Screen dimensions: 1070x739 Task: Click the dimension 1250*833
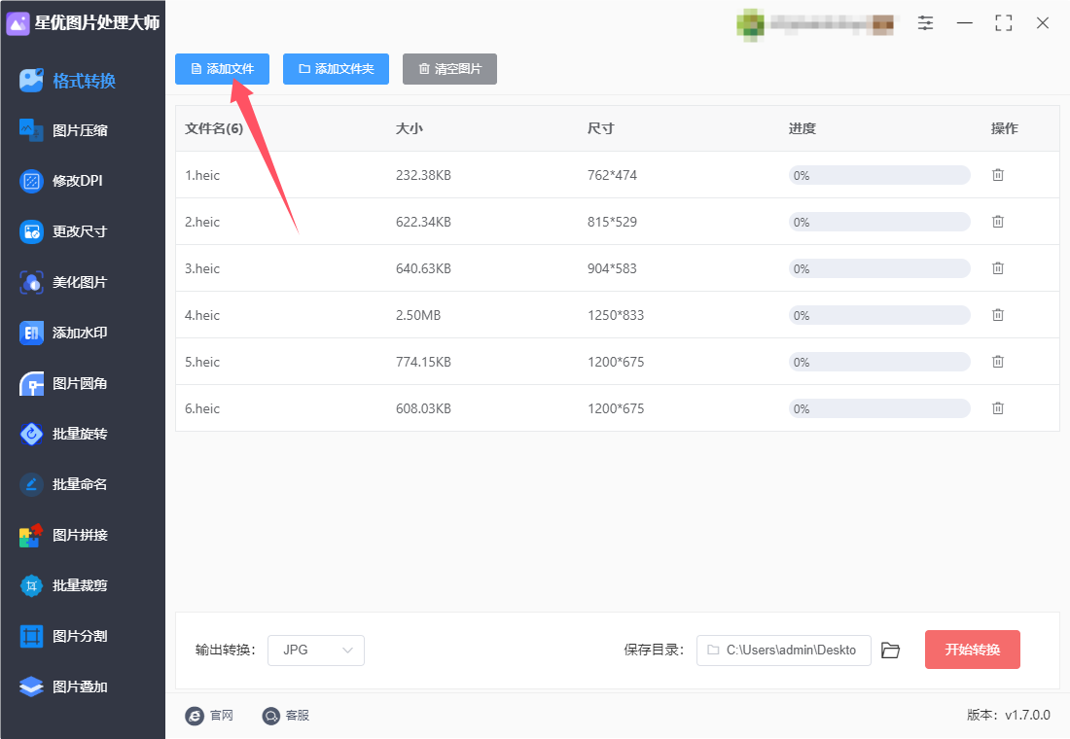pyautogui.click(x=616, y=315)
